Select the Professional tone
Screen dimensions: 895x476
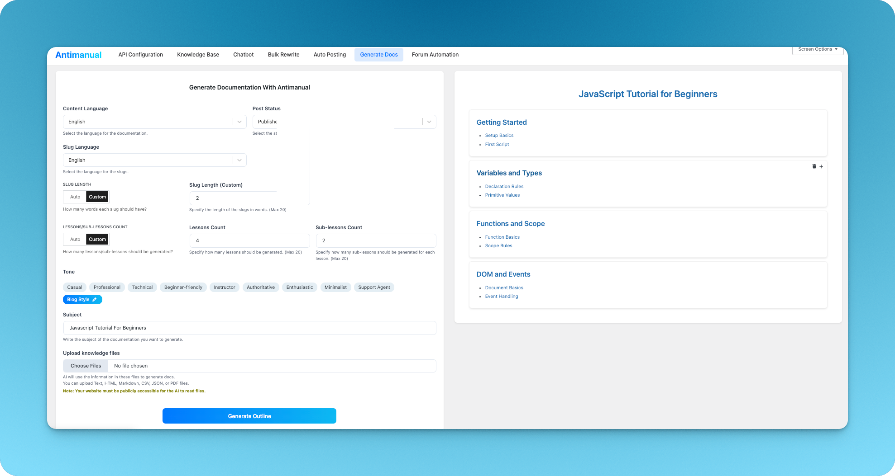(107, 287)
